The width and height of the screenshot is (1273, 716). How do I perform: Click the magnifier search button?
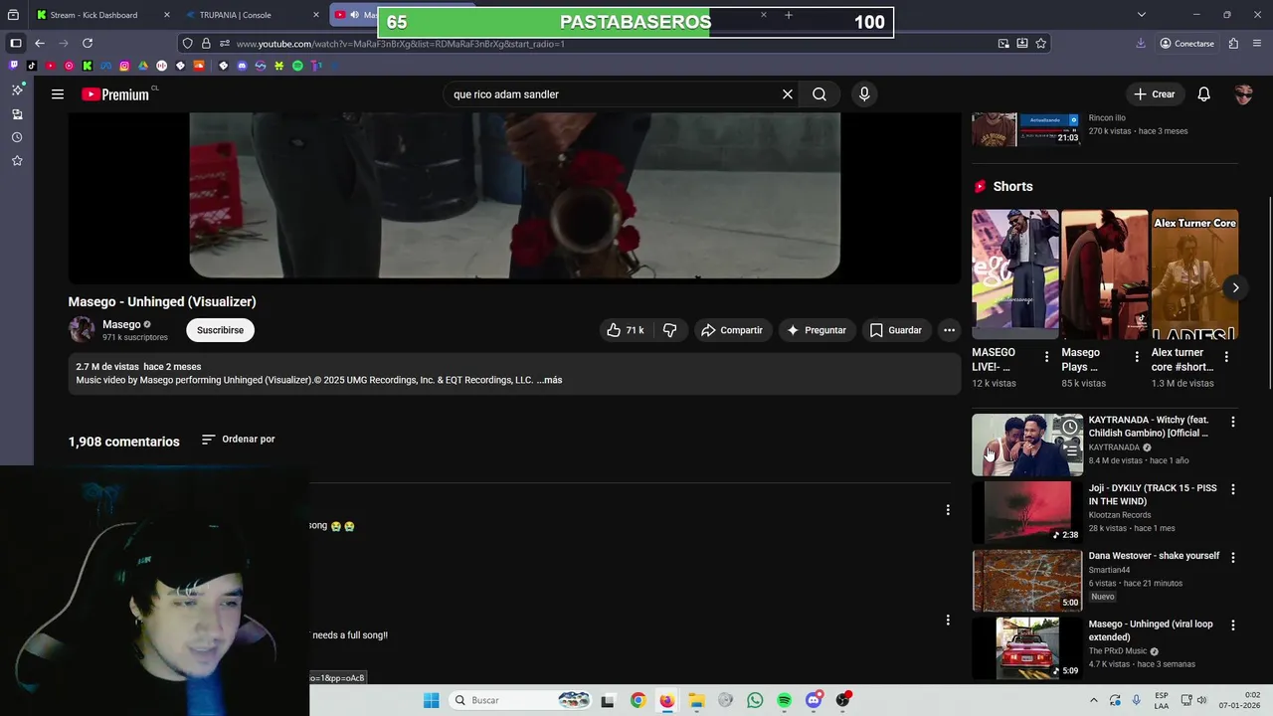819,94
